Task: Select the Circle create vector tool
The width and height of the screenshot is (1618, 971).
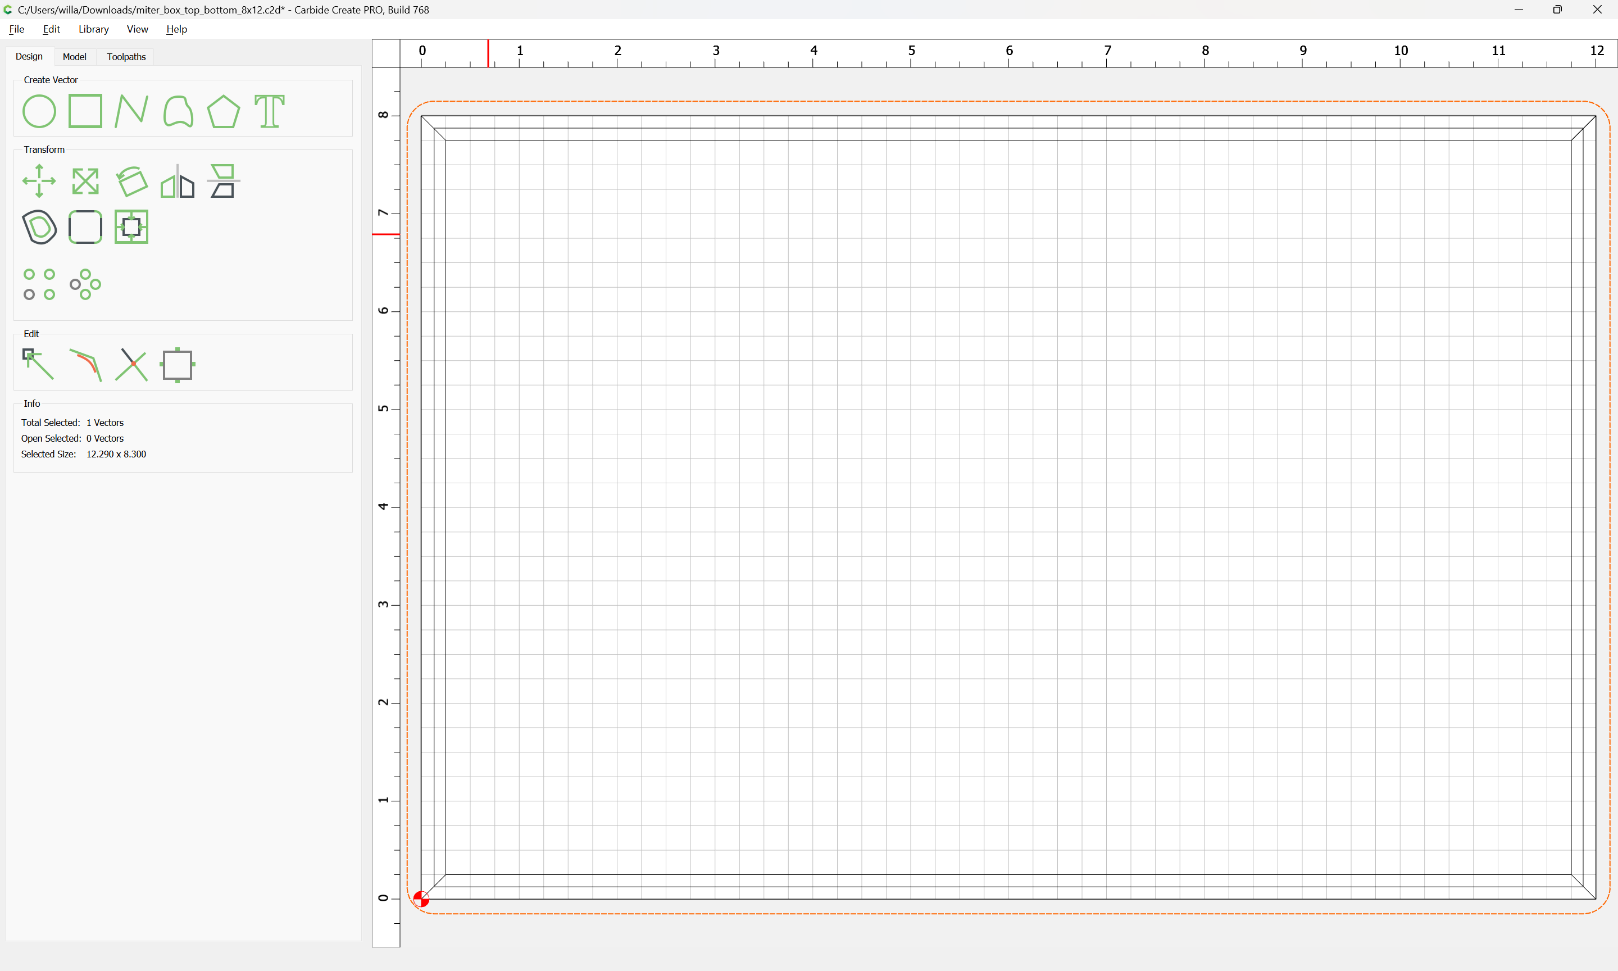Action: tap(39, 111)
